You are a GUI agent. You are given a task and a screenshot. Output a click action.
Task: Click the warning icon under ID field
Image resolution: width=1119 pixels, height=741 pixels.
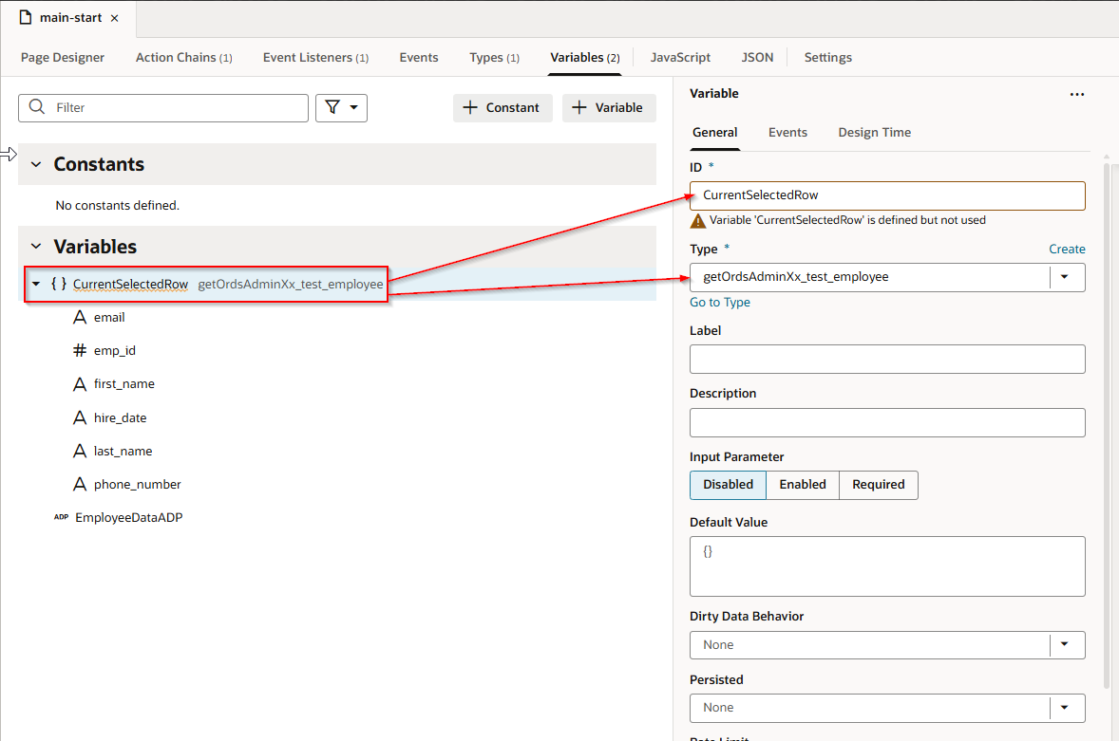(x=698, y=220)
